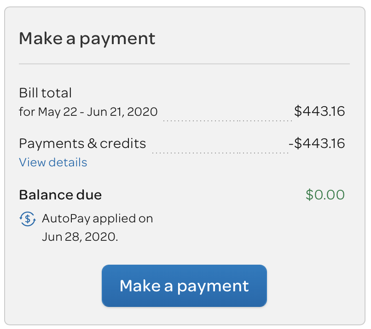Click the word details in the blue link
Image resolution: width=371 pixels, height=329 pixels.
68,163
